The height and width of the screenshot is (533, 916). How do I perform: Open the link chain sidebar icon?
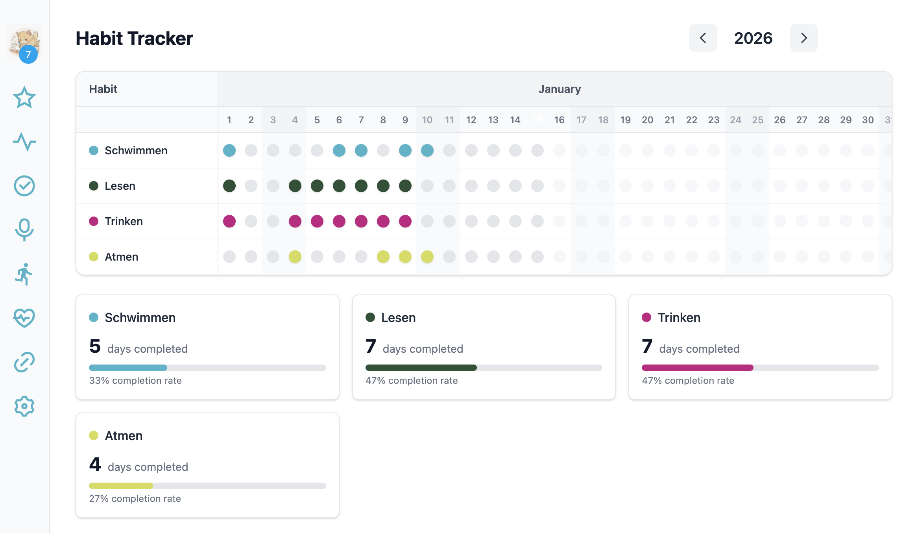(24, 362)
